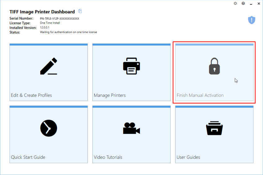The height and width of the screenshot is (175, 263).
Task: Click the help question mark icon
Action: [243, 3]
